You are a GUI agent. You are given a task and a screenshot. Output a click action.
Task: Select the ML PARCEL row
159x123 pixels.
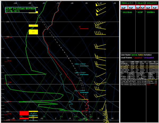[139, 68]
